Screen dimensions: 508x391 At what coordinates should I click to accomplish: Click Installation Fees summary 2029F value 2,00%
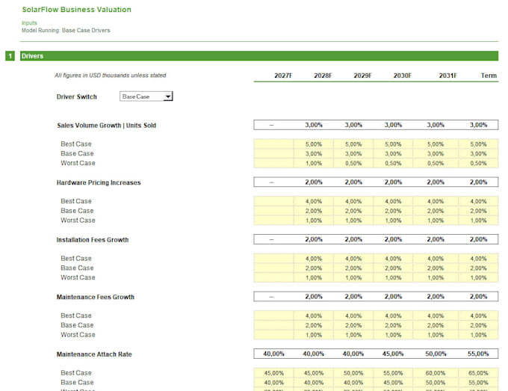pyautogui.click(x=353, y=239)
